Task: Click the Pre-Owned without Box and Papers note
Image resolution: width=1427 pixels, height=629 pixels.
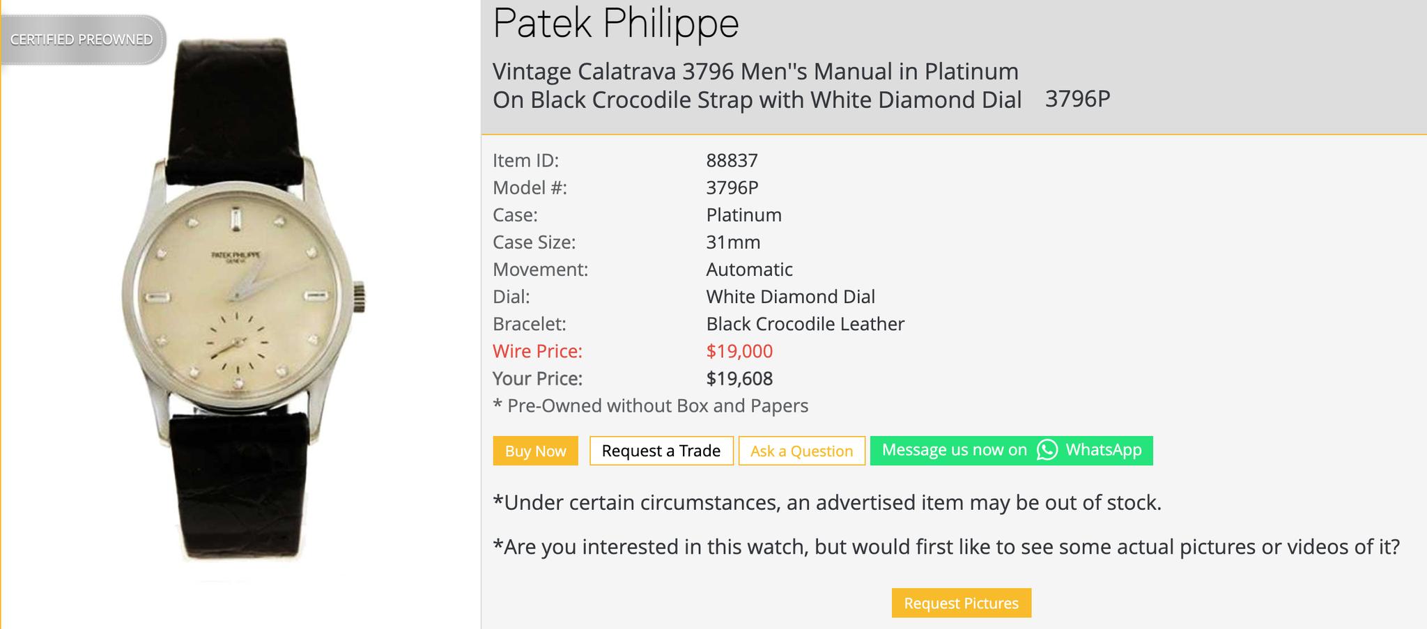Action: click(x=651, y=406)
